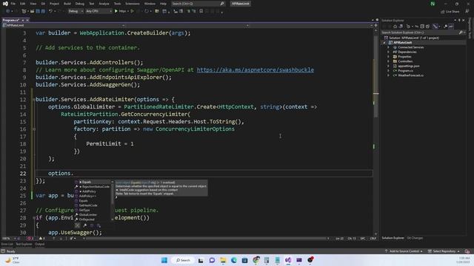Select appsettings.json in Solution Explorer
This screenshot has height=266, width=474.
click(408, 66)
